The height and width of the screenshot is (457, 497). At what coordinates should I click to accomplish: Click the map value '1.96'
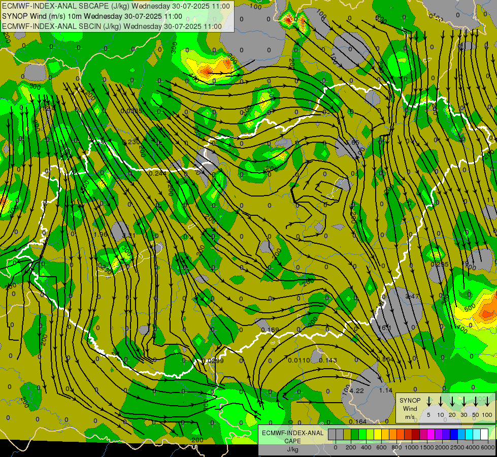click(x=101, y=235)
